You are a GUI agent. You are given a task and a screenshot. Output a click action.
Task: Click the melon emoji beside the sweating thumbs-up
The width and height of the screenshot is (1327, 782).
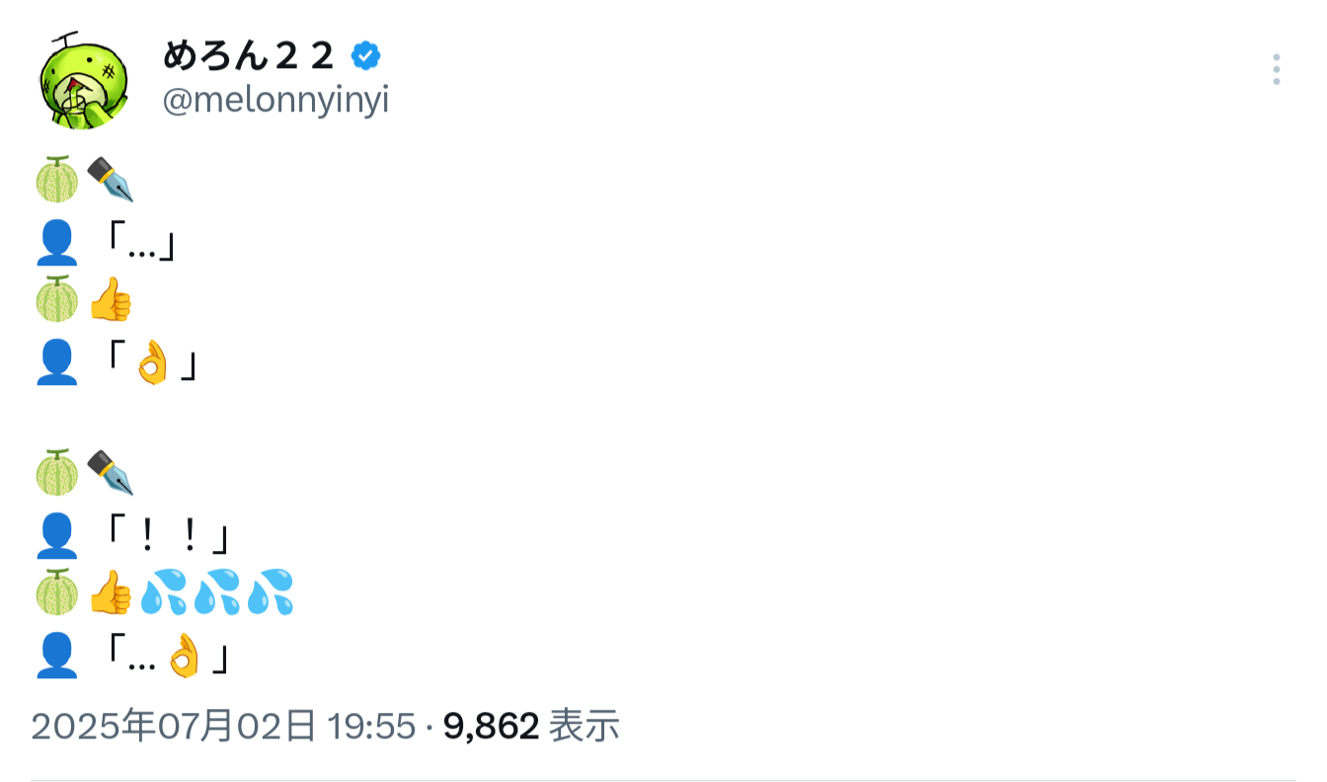(x=57, y=593)
